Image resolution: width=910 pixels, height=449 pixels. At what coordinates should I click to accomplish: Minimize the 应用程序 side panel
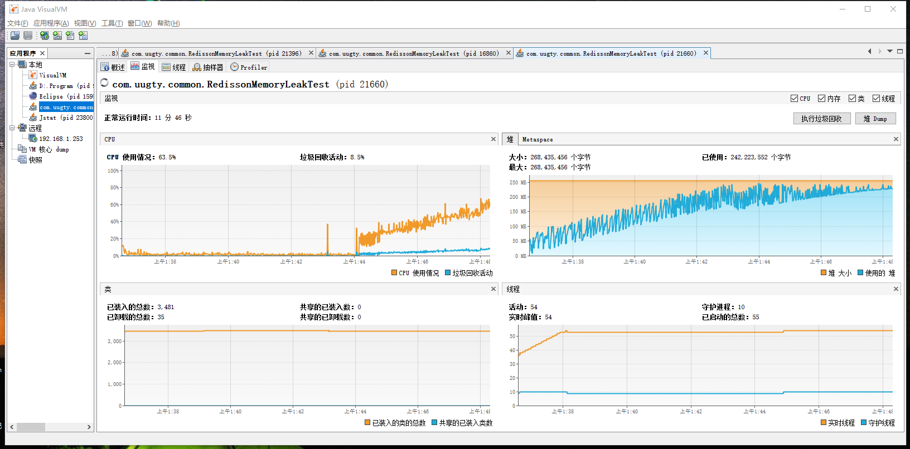(x=88, y=53)
